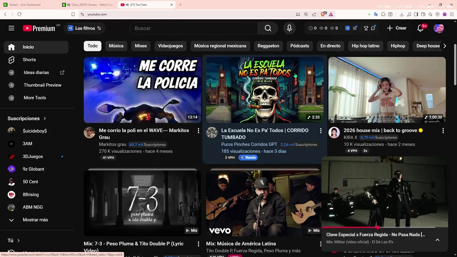Click the translate icon in browser toolbar

click(x=376, y=14)
